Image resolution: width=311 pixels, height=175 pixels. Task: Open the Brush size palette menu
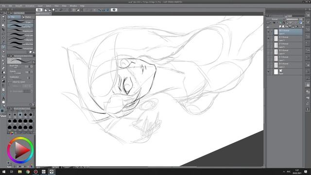click(x=9, y=108)
